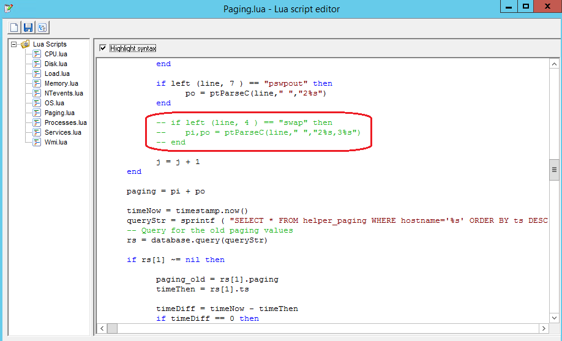The width and height of the screenshot is (562, 341).
Task: Click the Services.lua script file icon
Action: point(37,132)
